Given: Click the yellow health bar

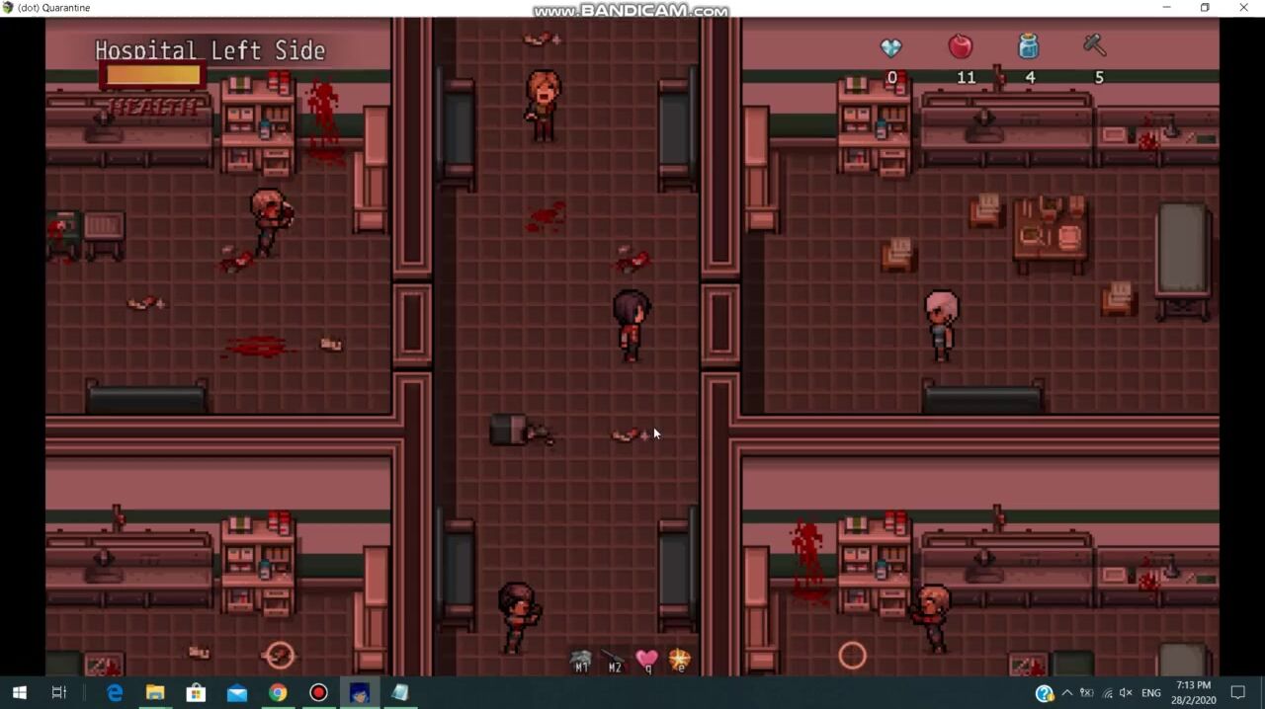Looking at the screenshot, I should (x=153, y=76).
